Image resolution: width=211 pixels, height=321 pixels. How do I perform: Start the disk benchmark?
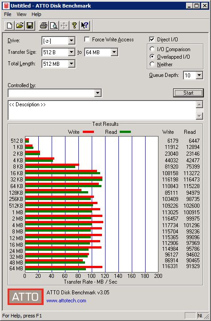click(x=188, y=93)
